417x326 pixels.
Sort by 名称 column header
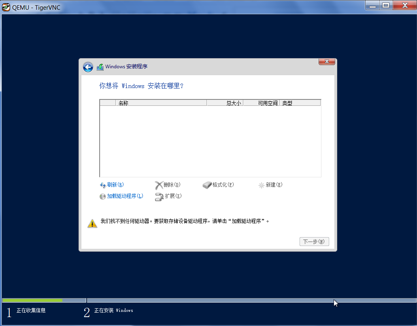point(161,103)
